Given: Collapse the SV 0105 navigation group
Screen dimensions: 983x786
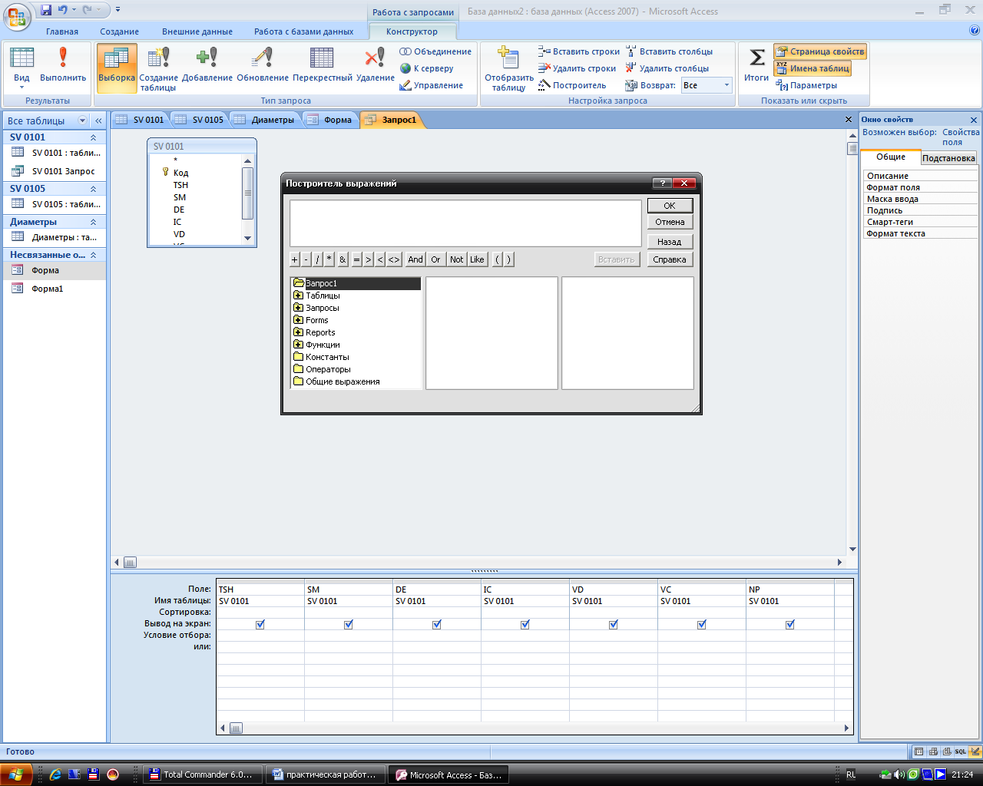Looking at the screenshot, I should (x=94, y=189).
